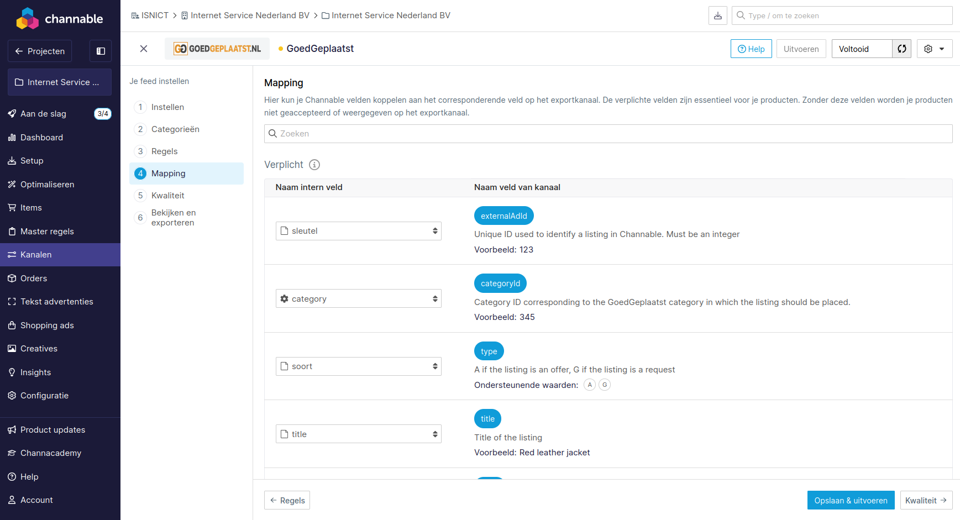Open Insights from the sidebar

(35, 372)
